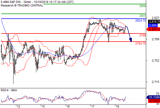Screen dimensions: 160x108
Task: Select the green 2850 resistance label
Action: point(143,6)
